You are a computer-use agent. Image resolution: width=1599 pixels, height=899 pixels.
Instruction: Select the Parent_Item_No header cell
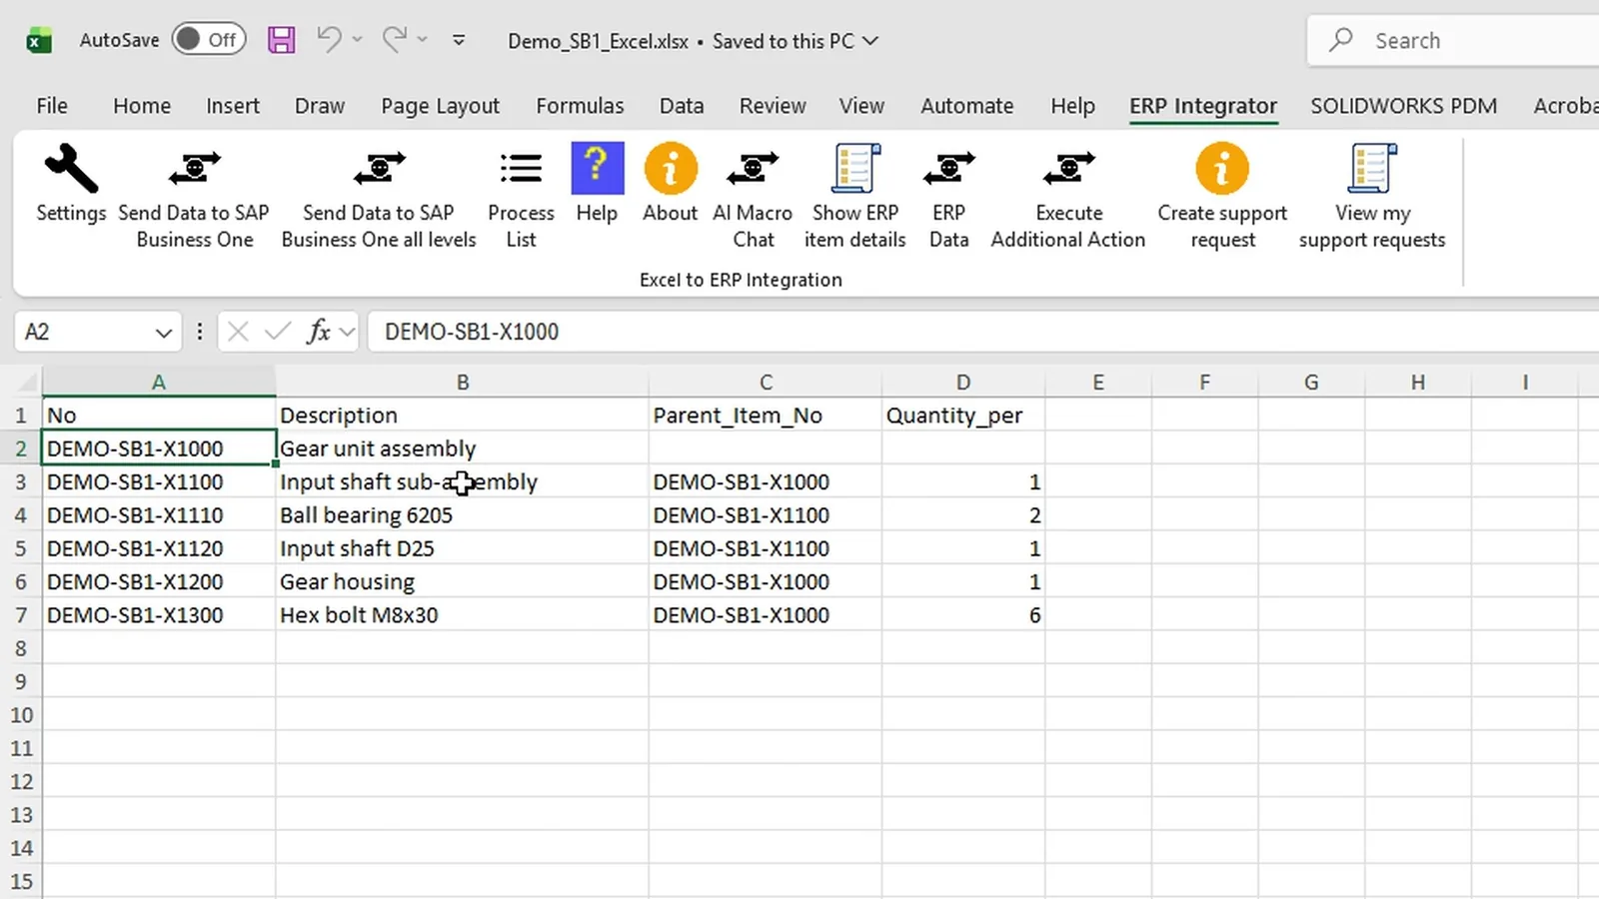(766, 416)
